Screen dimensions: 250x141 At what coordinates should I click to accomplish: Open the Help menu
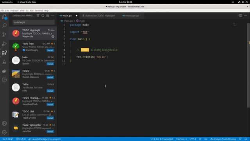click(x=46, y=11)
